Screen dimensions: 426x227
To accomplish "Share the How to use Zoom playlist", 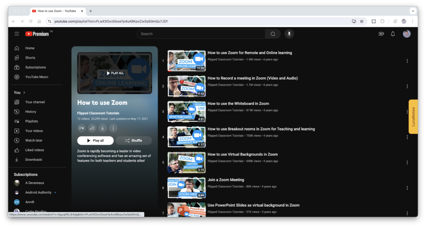I will point(92,128).
